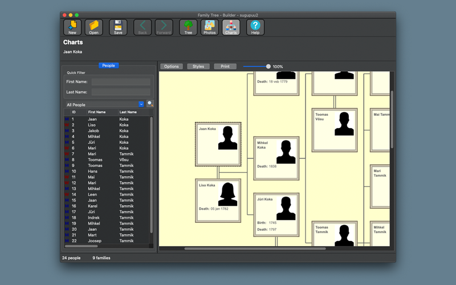
Task: Select row 14 Leen Tammik
Action: [x=107, y=194]
